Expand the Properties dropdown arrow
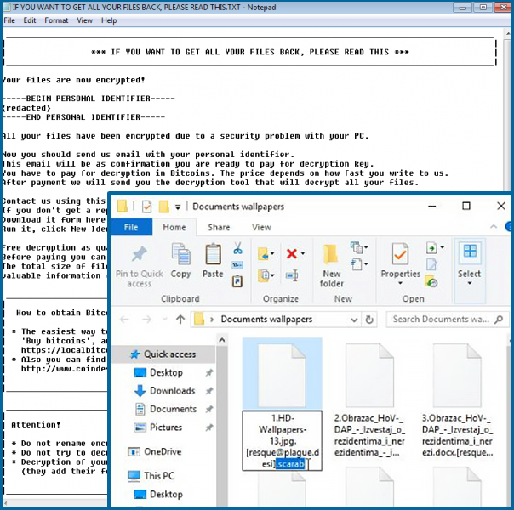 pos(400,284)
